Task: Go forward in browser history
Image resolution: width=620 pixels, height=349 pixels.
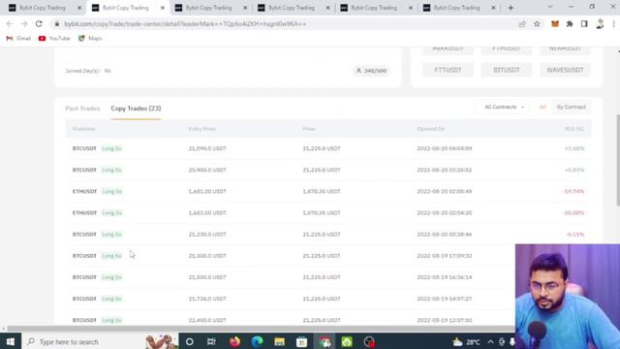Action: [x=24, y=24]
